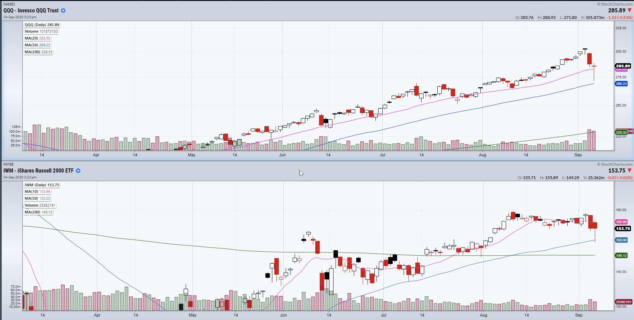Click the pink 155.96 MA tag on IWM axis
The width and height of the screenshot is (634, 320).
(x=621, y=222)
